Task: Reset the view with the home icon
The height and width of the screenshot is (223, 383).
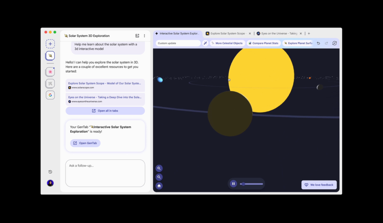Action: coord(159,186)
